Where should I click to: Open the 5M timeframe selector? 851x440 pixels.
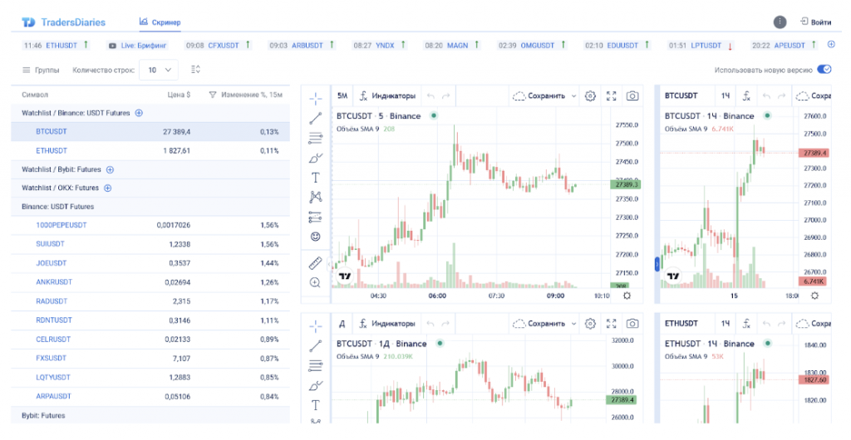(x=342, y=96)
